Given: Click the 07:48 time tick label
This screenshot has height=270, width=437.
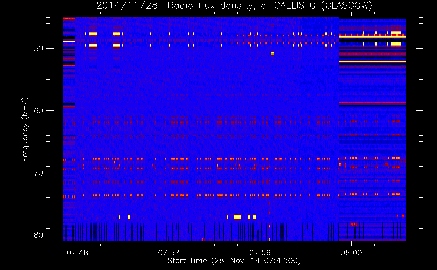Looking at the screenshot, I should [x=78, y=253].
